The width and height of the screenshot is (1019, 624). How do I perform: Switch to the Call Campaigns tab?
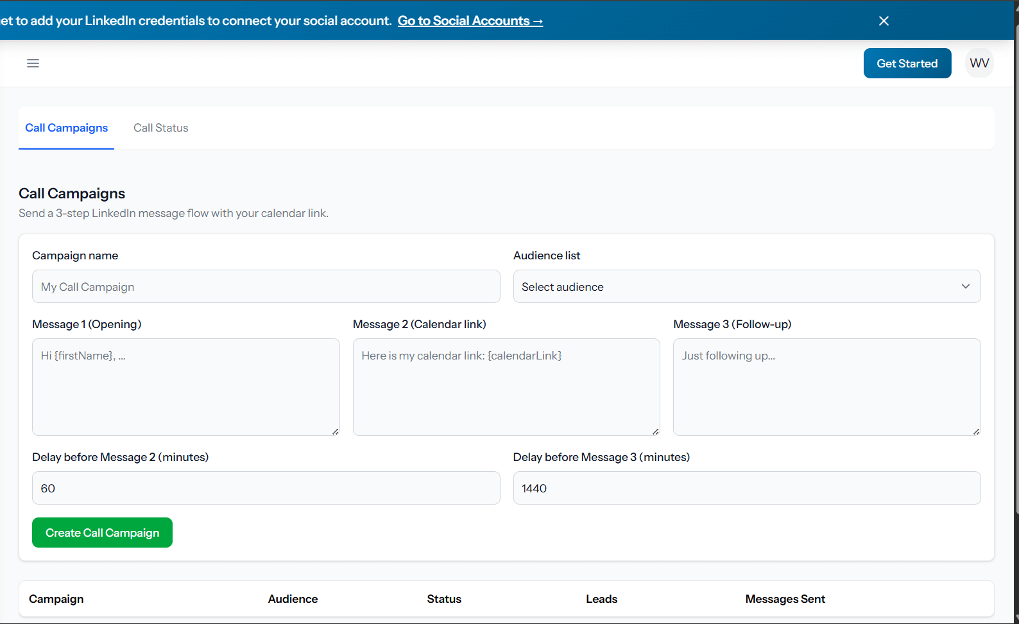coord(66,128)
